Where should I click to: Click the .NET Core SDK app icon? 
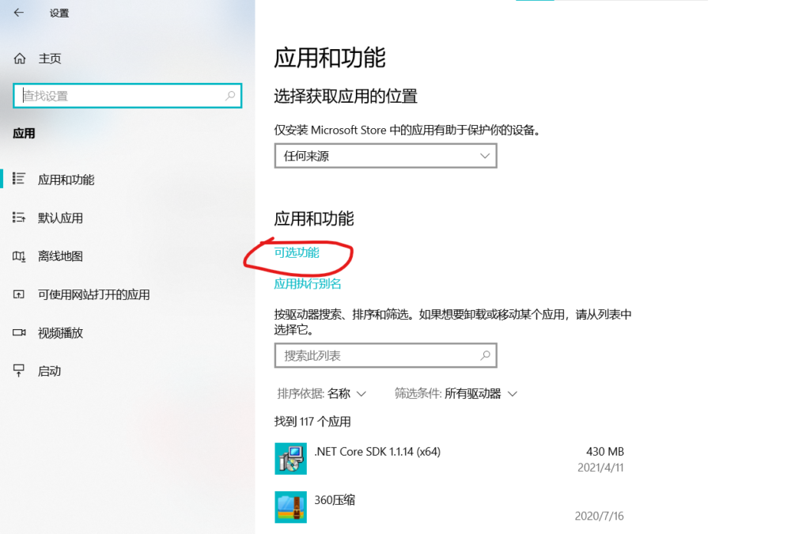pos(290,459)
